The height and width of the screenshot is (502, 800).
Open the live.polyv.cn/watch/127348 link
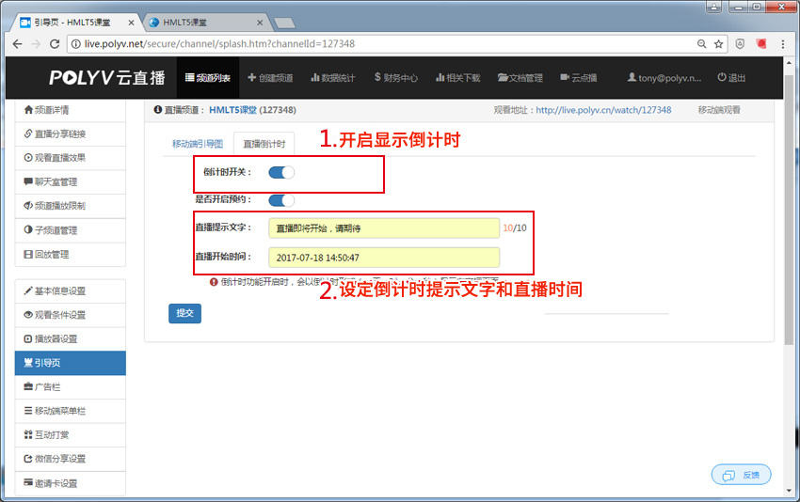tap(603, 110)
